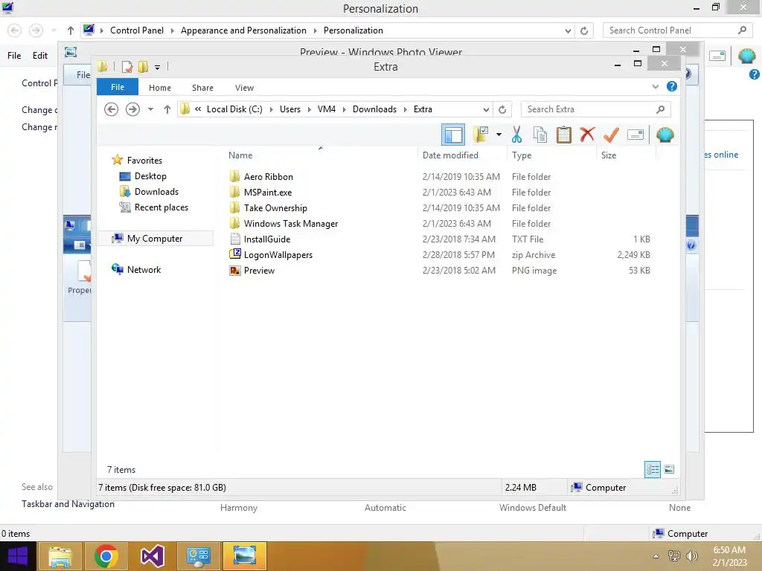Switch to the Share ribbon tab

click(202, 88)
